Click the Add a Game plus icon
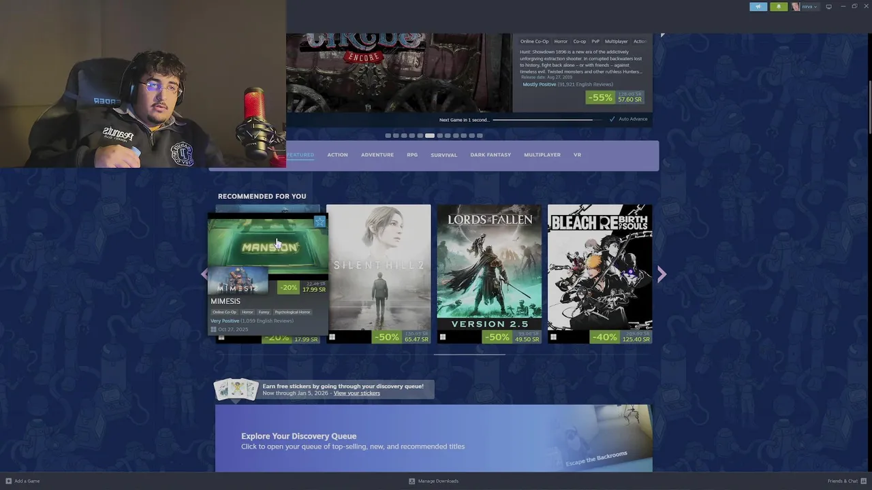 (9, 481)
